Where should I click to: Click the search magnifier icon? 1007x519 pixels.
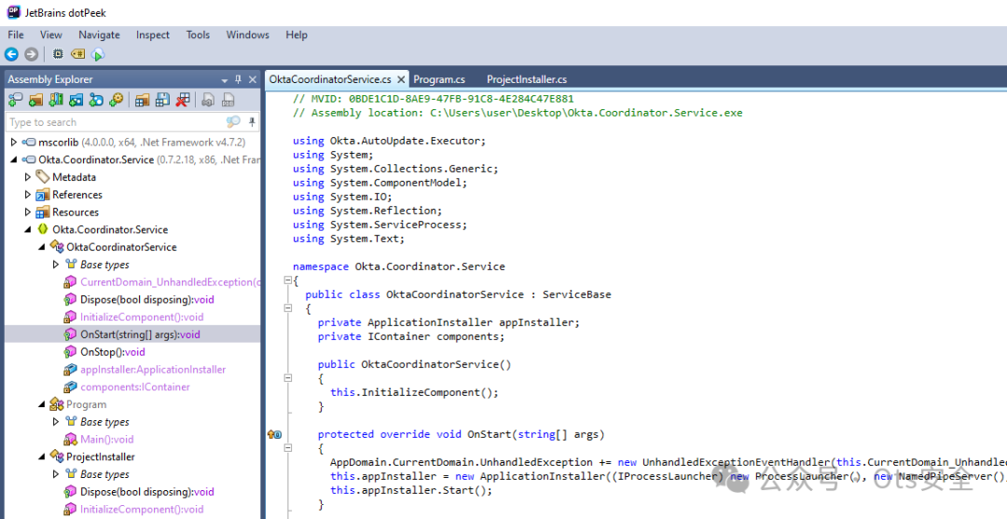point(233,122)
